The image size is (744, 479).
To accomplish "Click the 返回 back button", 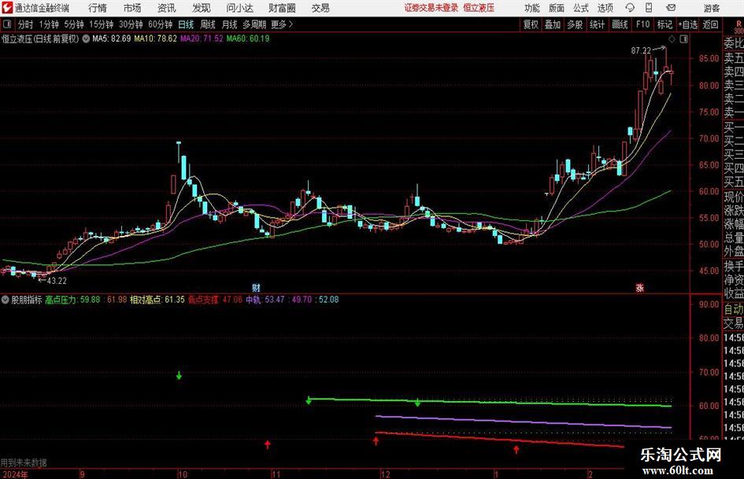I will point(711,24).
